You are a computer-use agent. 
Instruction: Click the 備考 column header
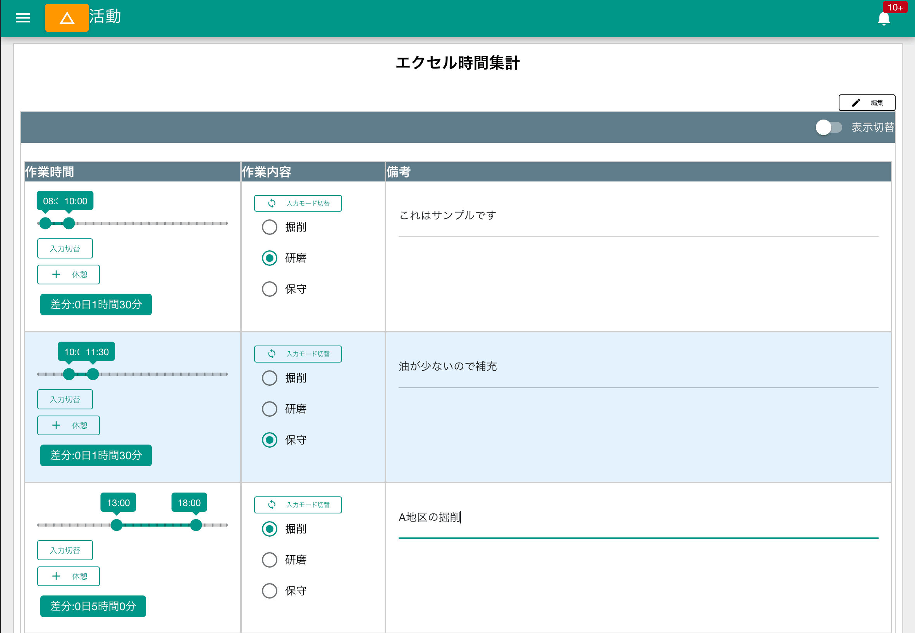[x=398, y=172]
